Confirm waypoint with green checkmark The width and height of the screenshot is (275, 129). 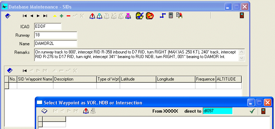252,111
